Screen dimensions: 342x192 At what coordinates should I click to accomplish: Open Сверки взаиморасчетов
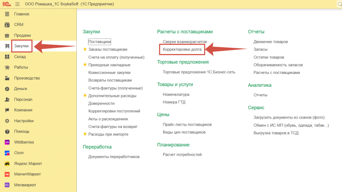[185, 42]
